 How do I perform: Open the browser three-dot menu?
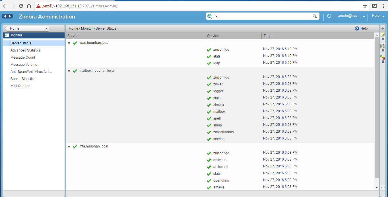[383, 6]
